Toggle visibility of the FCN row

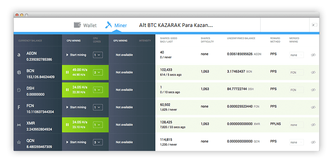[x=313, y=107]
